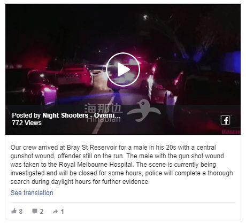The width and height of the screenshot is (246, 224).
Task: View the 8 likes count
Action: (x=21, y=212)
